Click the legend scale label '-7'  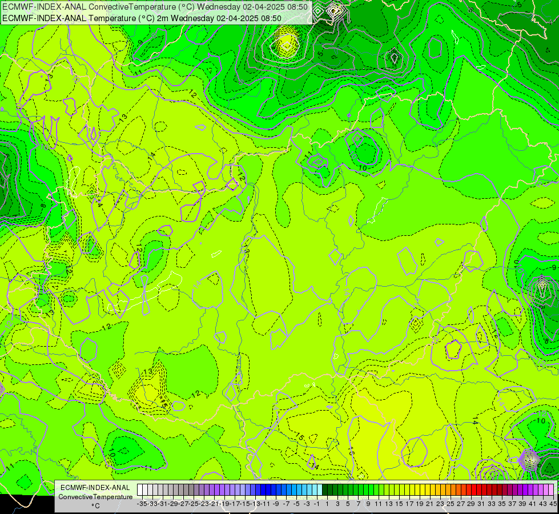pyautogui.click(x=286, y=504)
